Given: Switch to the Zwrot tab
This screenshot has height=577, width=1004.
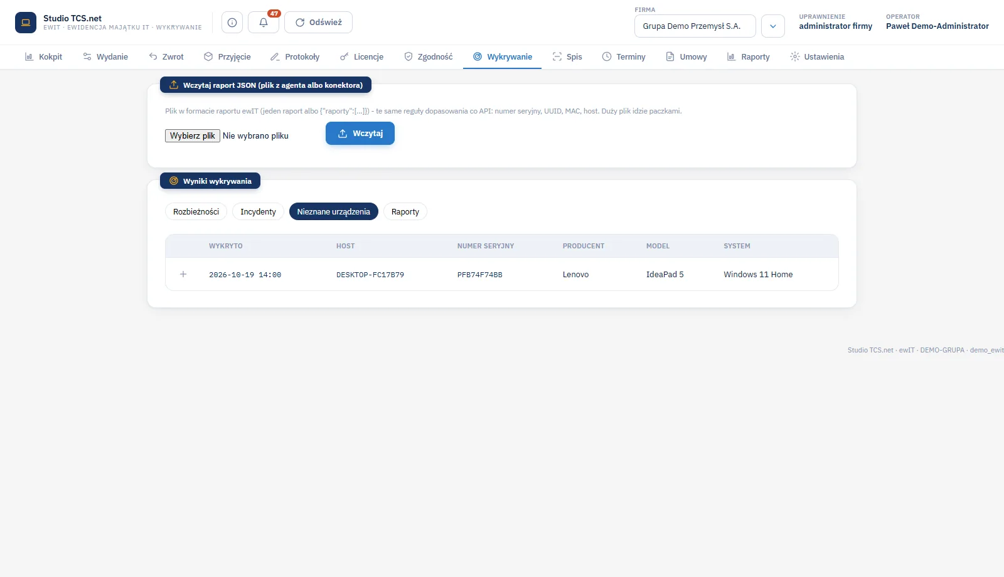Looking at the screenshot, I should pyautogui.click(x=166, y=57).
